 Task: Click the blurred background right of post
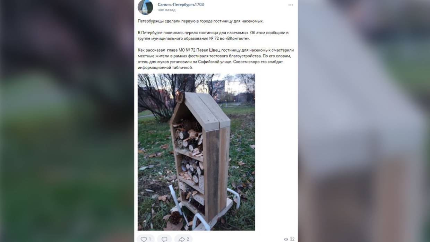click(x=364, y=121)
